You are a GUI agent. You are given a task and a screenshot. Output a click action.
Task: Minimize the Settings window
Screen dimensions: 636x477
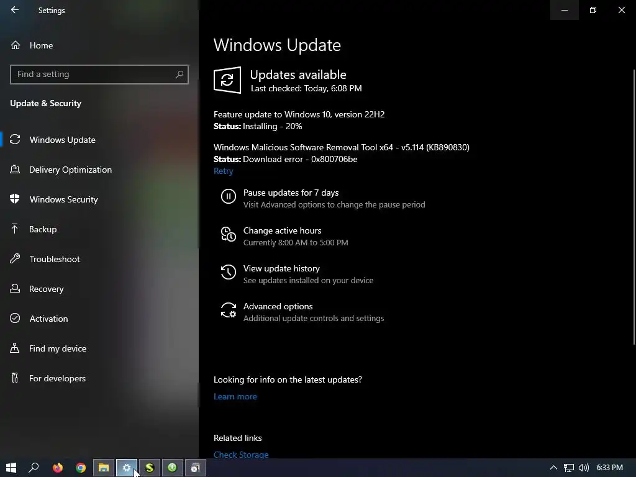pos(564,10)
